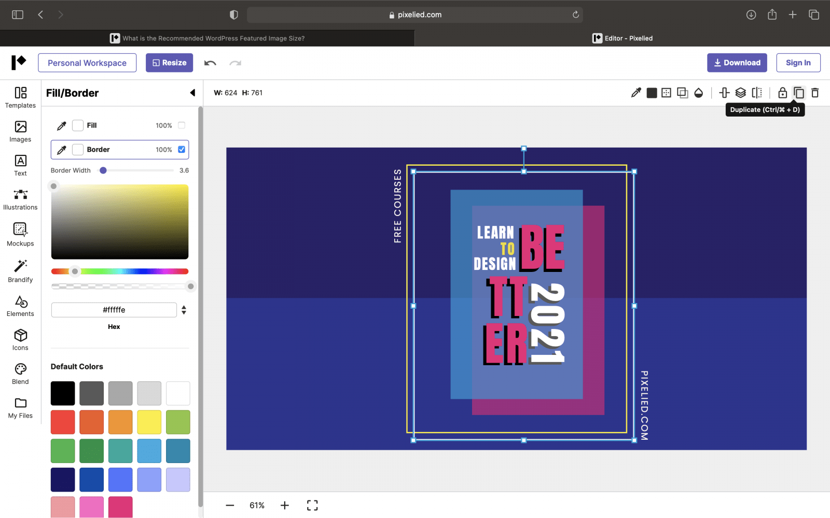Select the yellow default color swatch
This screenshot has height=518, width=830.
click(149, 422)
